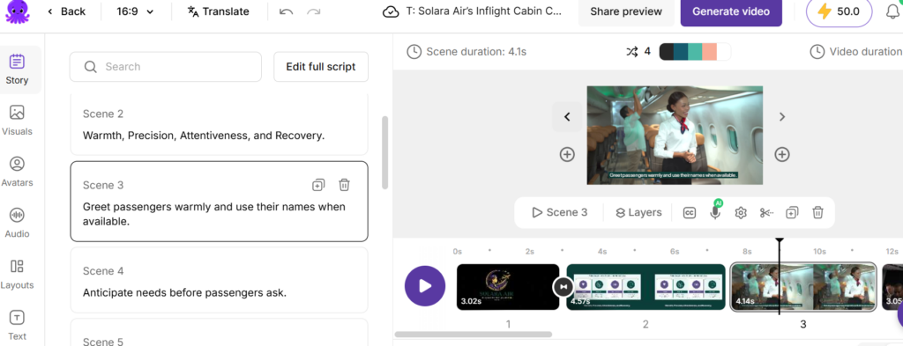Screen dimensions: 903x346
Task: Click the Solara Air project title
Action: [x=483, y=11]
